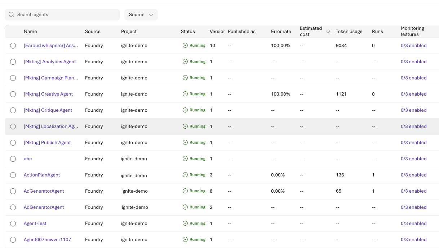439x248 pixels.
Task: Select radio button for [Earbud whisperer] Assistant row
Action: [13, 45]
